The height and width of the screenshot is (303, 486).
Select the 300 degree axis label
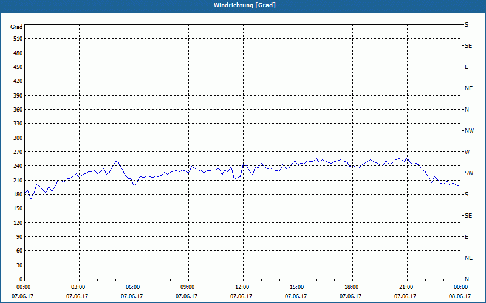[x=18, y=138]
